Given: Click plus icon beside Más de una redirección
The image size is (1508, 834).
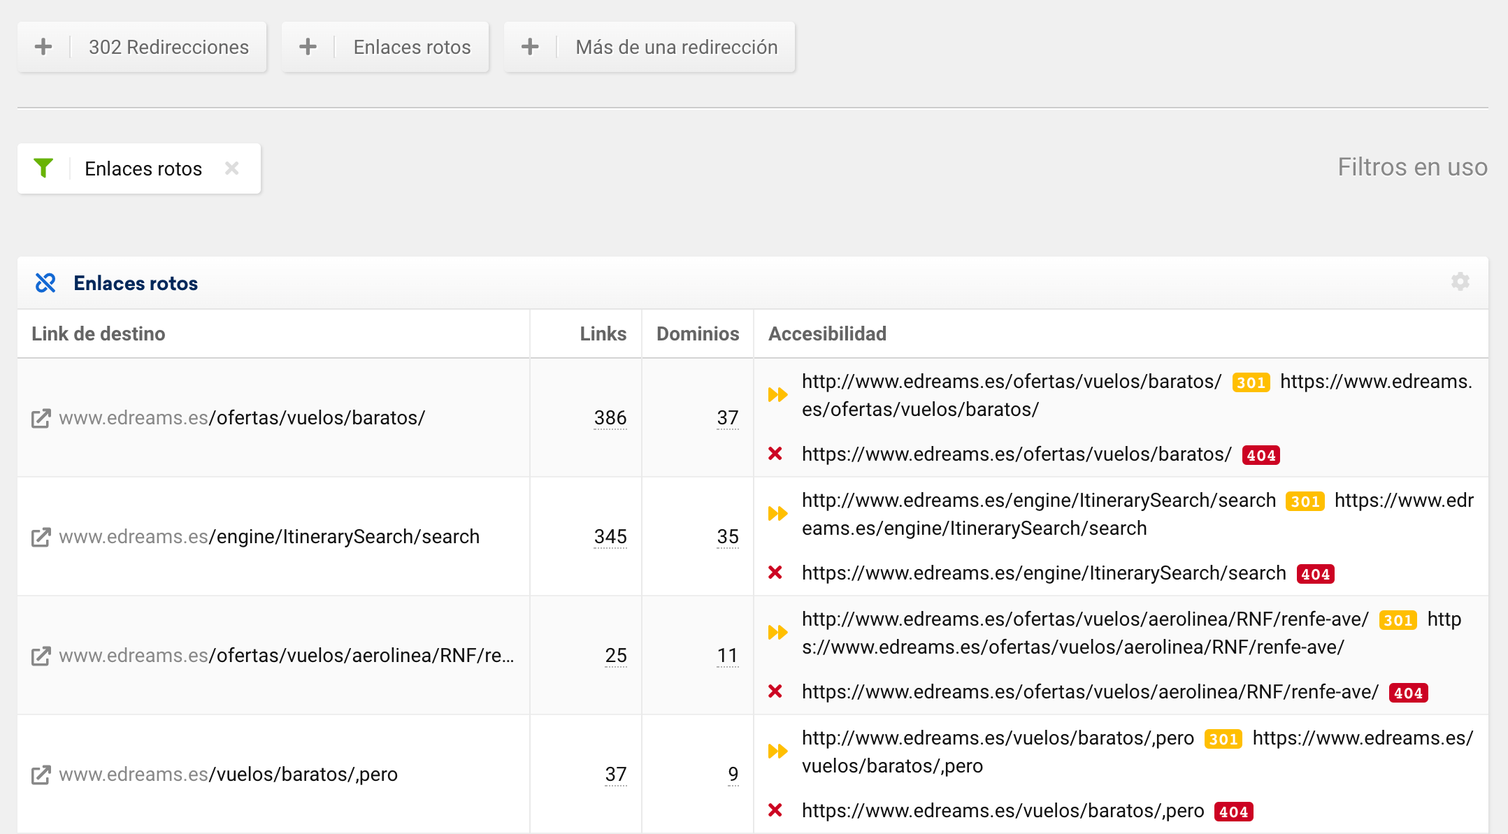Looking at the screenshot, I should tap(530, 47).
